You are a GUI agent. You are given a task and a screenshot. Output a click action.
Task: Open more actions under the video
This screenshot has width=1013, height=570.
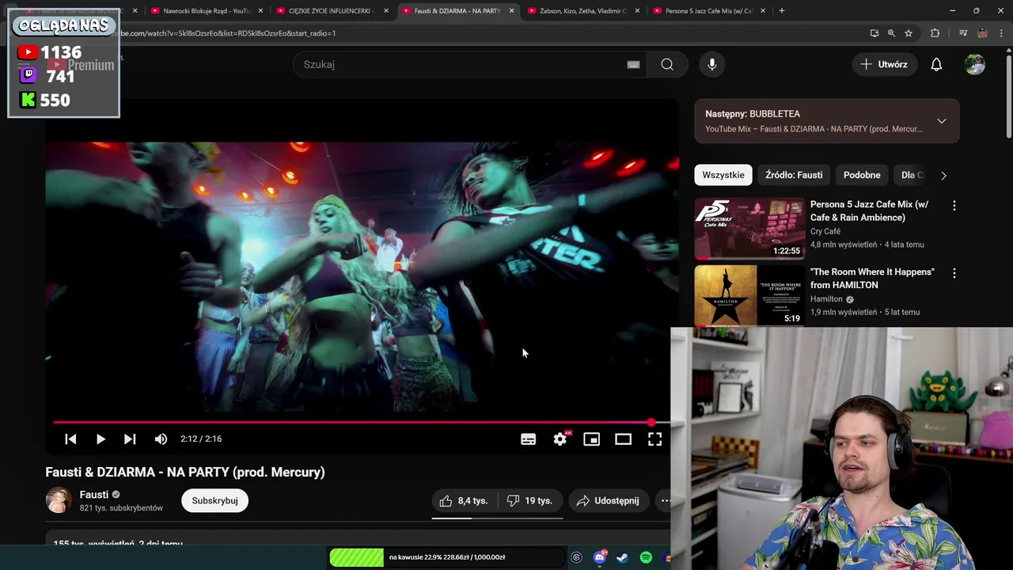666,500
